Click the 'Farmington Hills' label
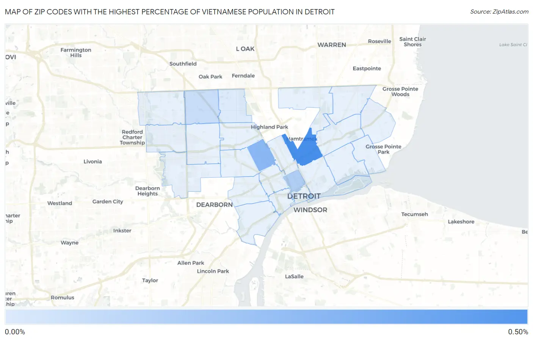Screen dimensions: 533x340 [76, 53]
